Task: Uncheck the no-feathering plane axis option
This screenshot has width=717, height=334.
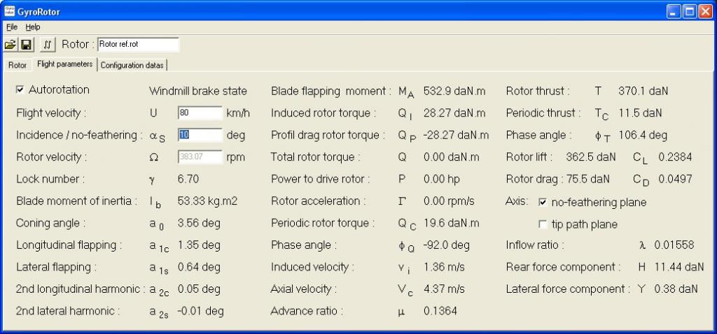Action: [543, 202]
